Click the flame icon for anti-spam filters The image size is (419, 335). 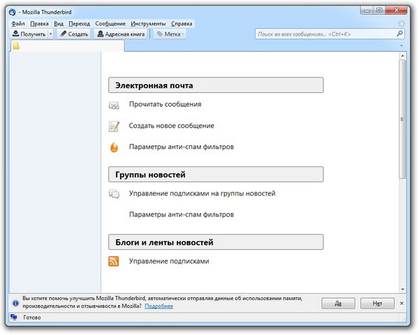[114, 148]
